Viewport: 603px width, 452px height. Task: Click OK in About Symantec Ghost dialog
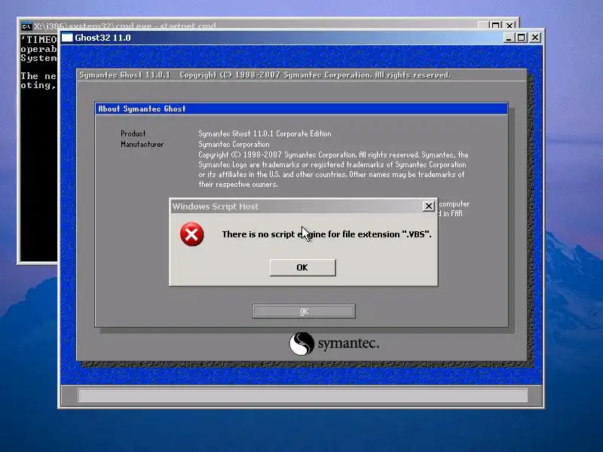pyautogui.click(x=304, y=311)
